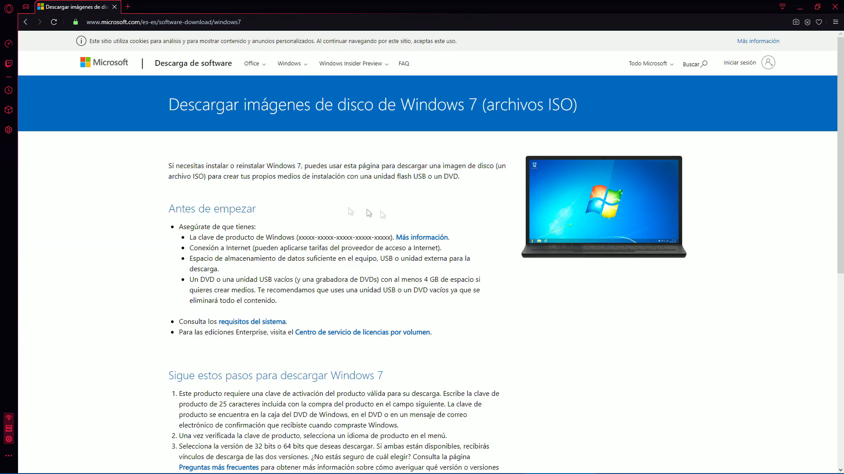Click 'Sigue estos pasos para descargar Windows 7' heading

coord(276,376)
